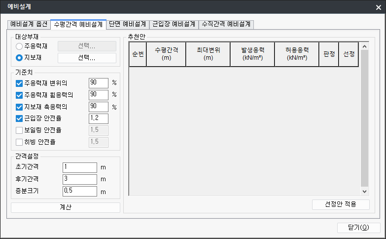Click the 후기간격 value field
This screenshot has height=239, width=386.
pos(80,179)
